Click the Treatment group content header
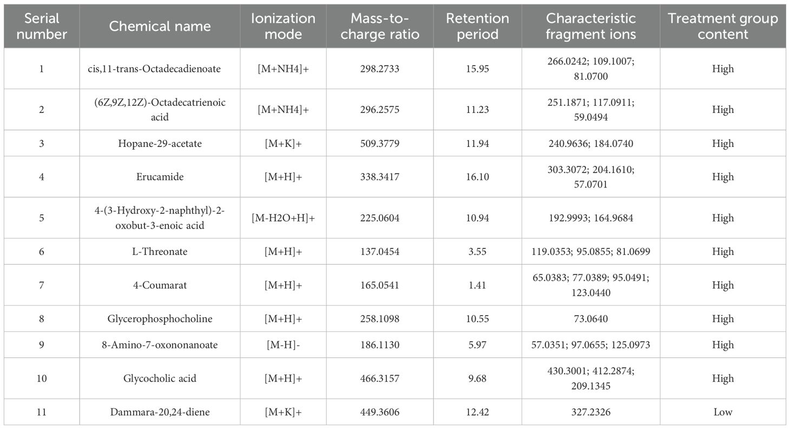Viewport: 790px width, 429px height. [722, 26]
